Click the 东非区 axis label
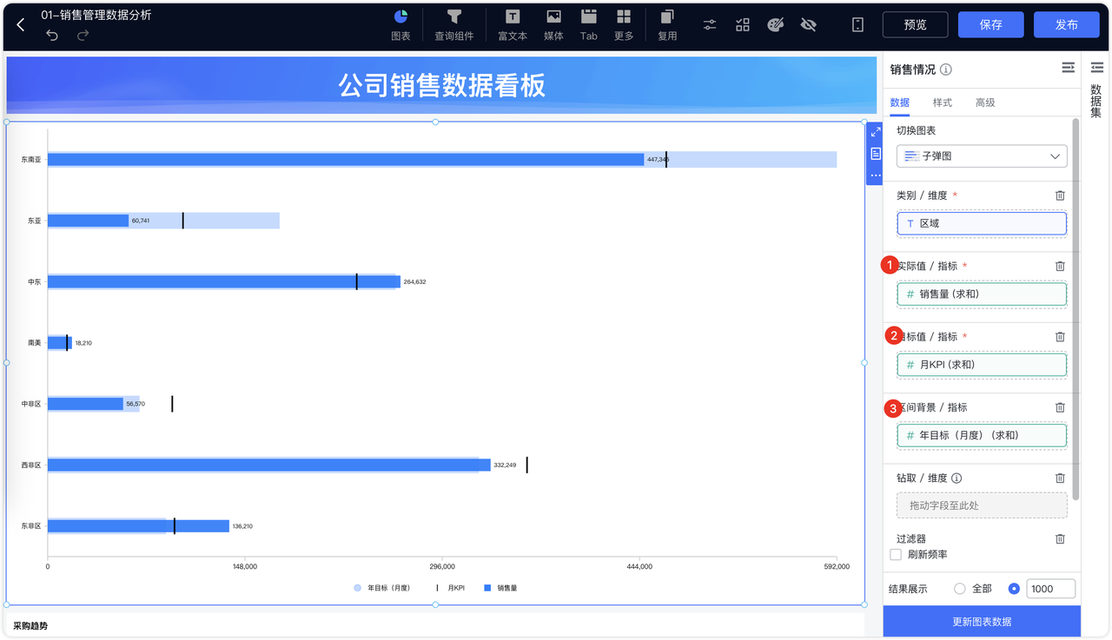The height and width of the screenshot is (640, 1112). click(x=31, y=525)
